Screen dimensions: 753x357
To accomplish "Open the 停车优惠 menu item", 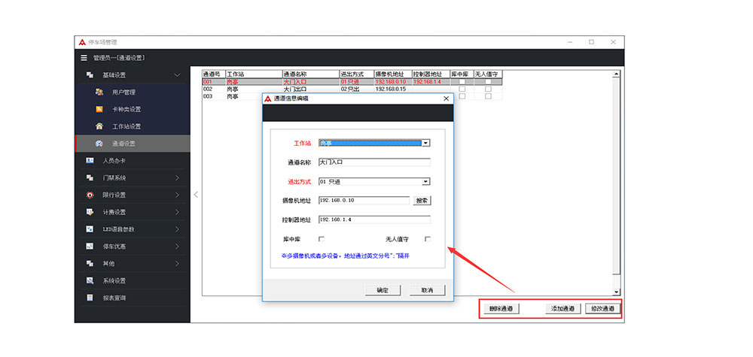I will tap(133, 246).
